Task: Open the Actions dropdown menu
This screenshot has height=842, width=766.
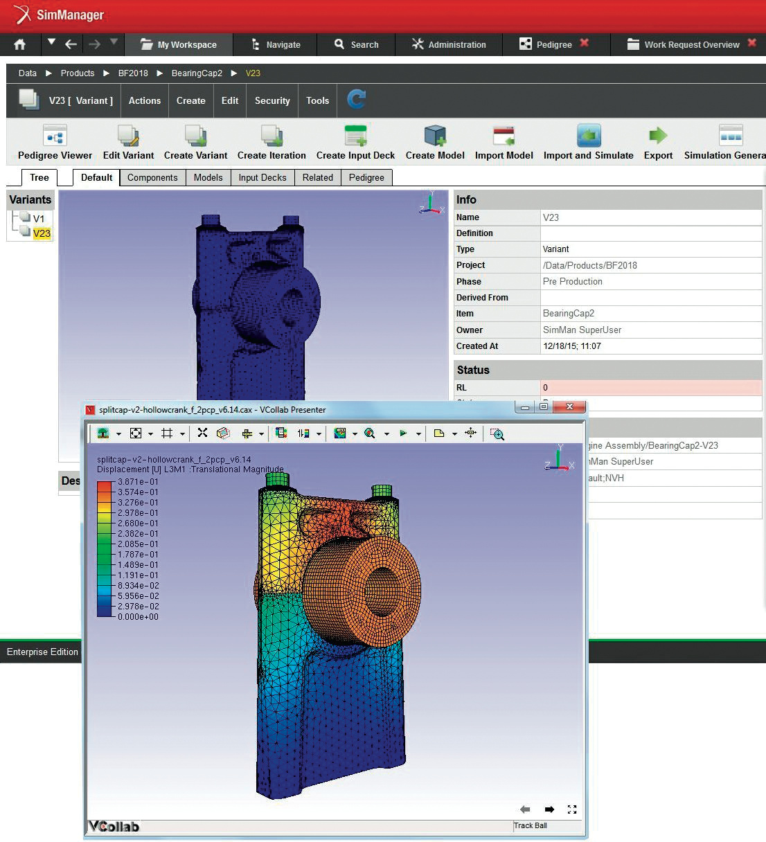Action: (x=144, y=100)
